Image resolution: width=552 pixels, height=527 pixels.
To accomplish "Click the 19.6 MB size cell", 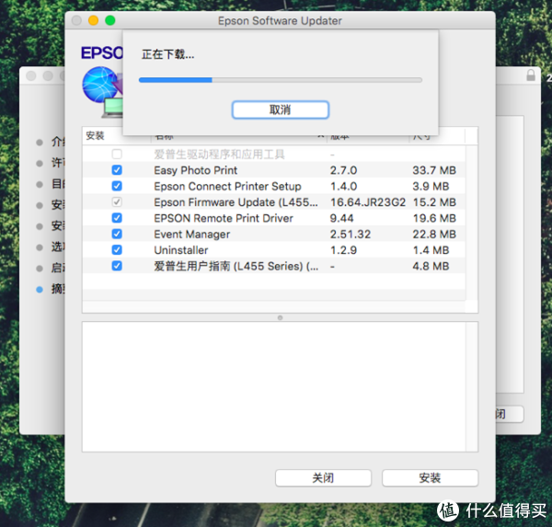I will 434,218.
